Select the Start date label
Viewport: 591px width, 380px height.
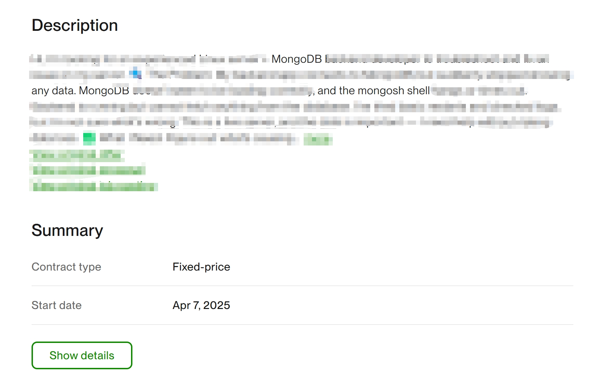[x=57, y=305]
